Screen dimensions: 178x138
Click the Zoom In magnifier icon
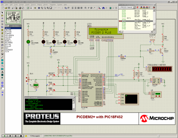[x=42, y=8]
